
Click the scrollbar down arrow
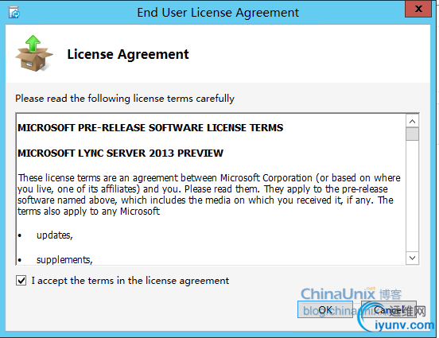click(x=412, y=258)
